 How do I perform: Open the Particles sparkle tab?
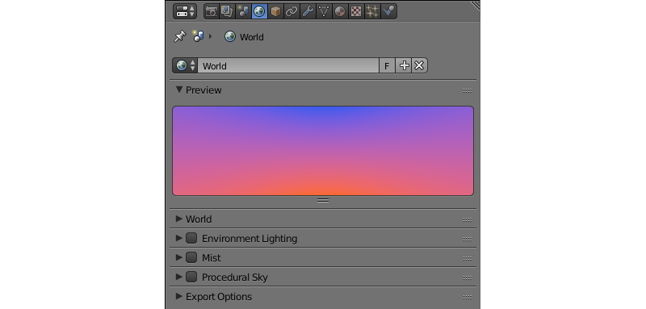[x=372, y=11]
